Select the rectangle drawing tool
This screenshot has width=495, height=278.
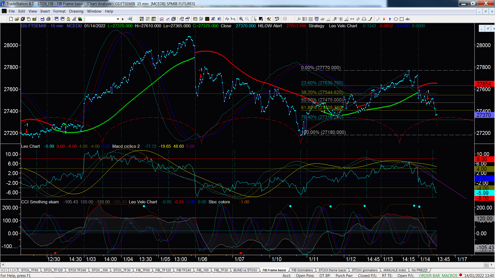pyautogui.click(x=402, y=19)
